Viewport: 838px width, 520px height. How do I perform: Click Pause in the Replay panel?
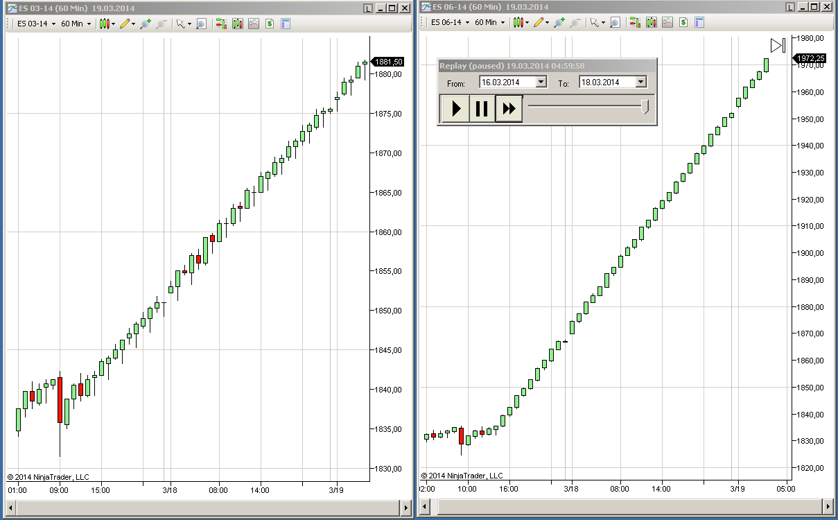click(x=482, y=108)
